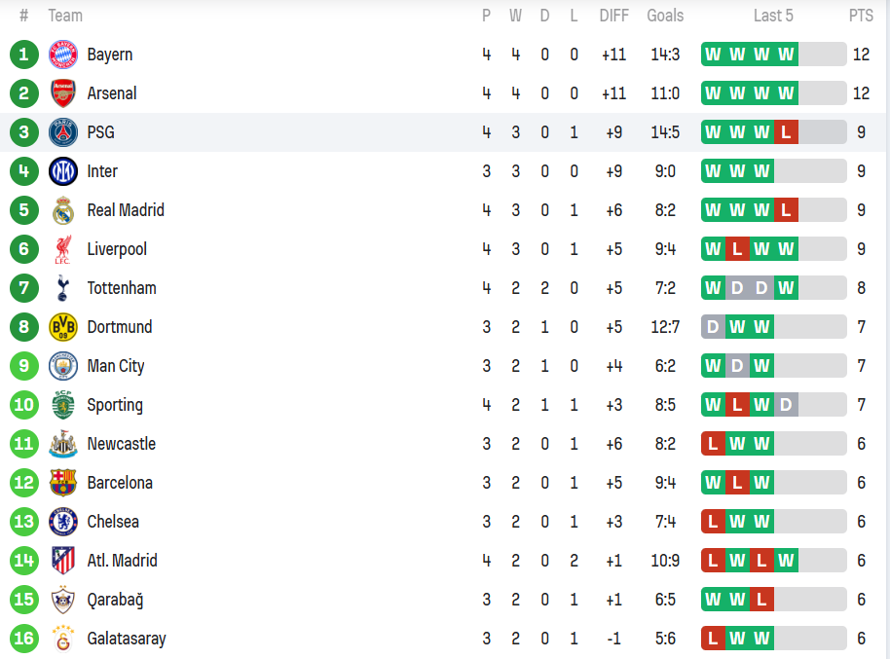Click the position 1 rank badge
890x659 pixels.
click(x=23, y=55)
